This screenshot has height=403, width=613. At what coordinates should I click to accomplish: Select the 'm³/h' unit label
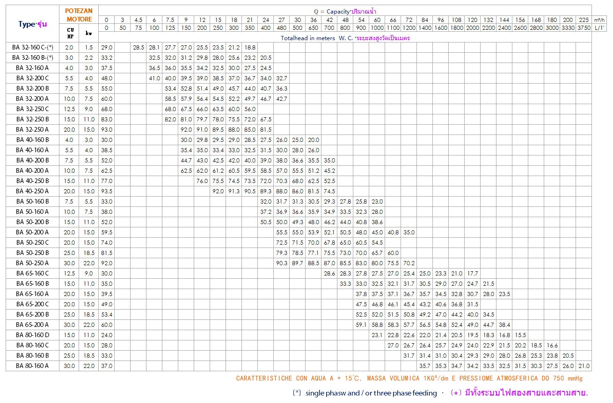coord(598,20)
